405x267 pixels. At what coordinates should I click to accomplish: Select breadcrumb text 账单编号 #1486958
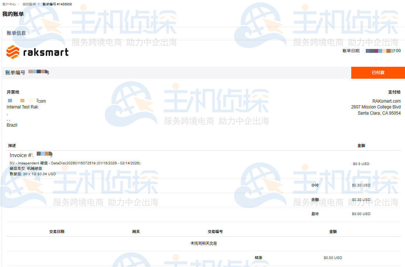[x=57, y=4]
